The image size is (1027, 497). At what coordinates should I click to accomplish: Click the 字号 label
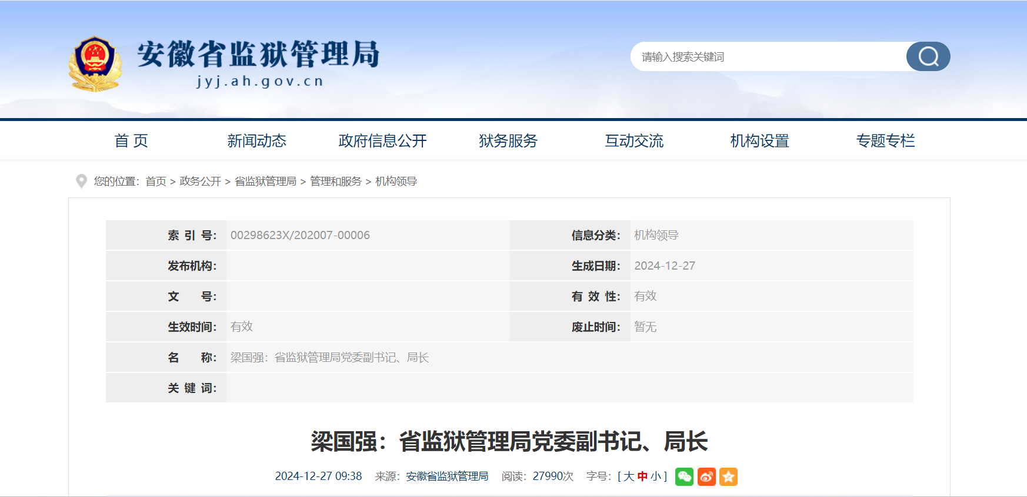tap(599, 476)
